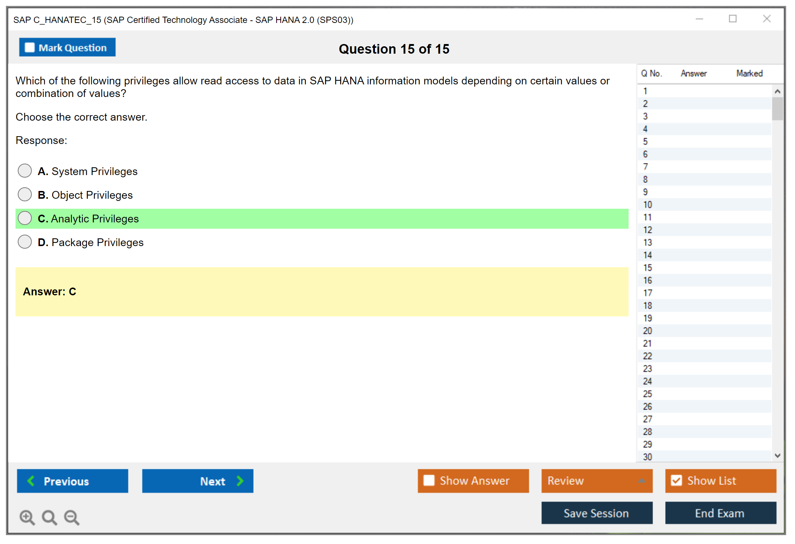Toggle the Show Answer checkbox

click(x=429, y=480)
